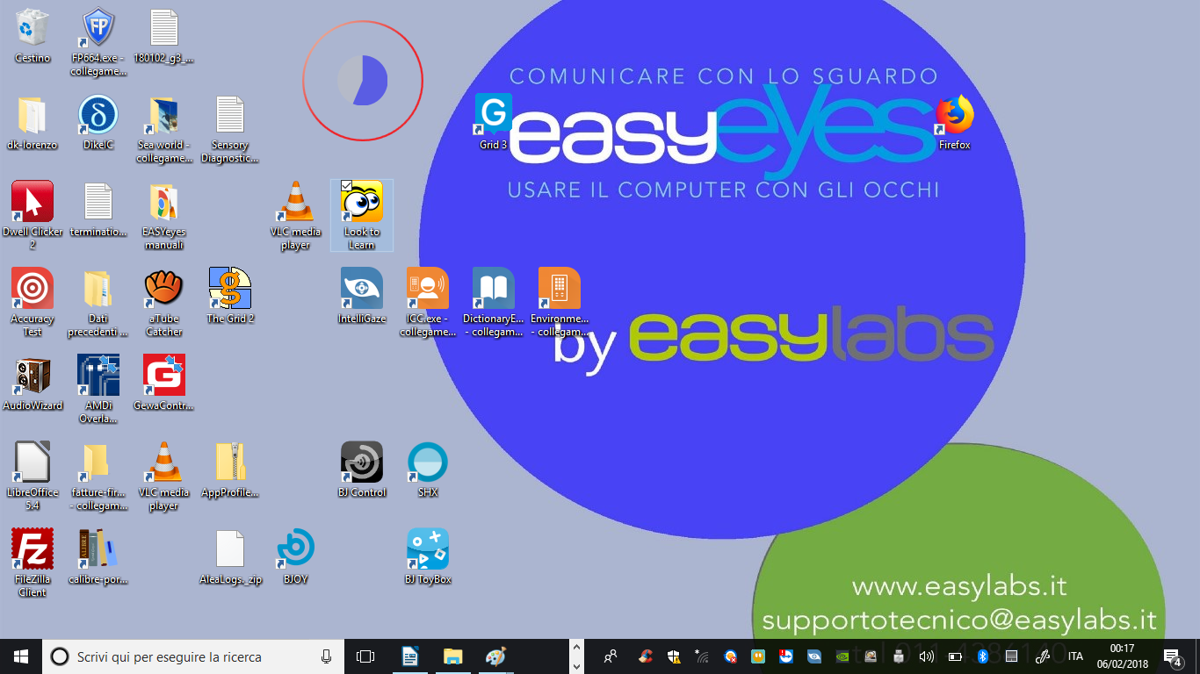Viewport: 1200px width, 674px height.
Task: Open the DictionaryE shortcut
Action: point(494,303)
